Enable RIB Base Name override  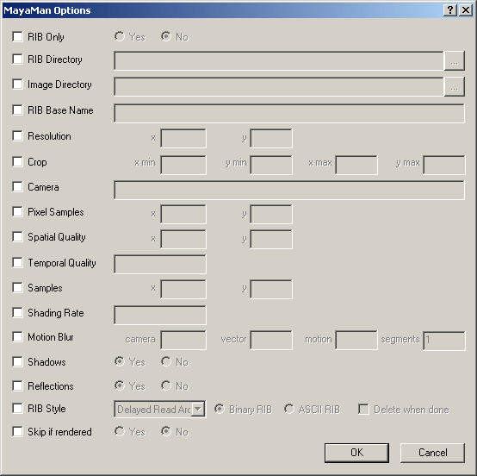coord(17,110)
